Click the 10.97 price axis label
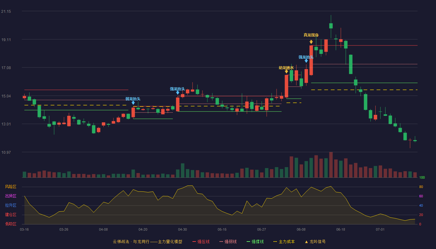Screen dimensions: 436x249 [6, 152]
